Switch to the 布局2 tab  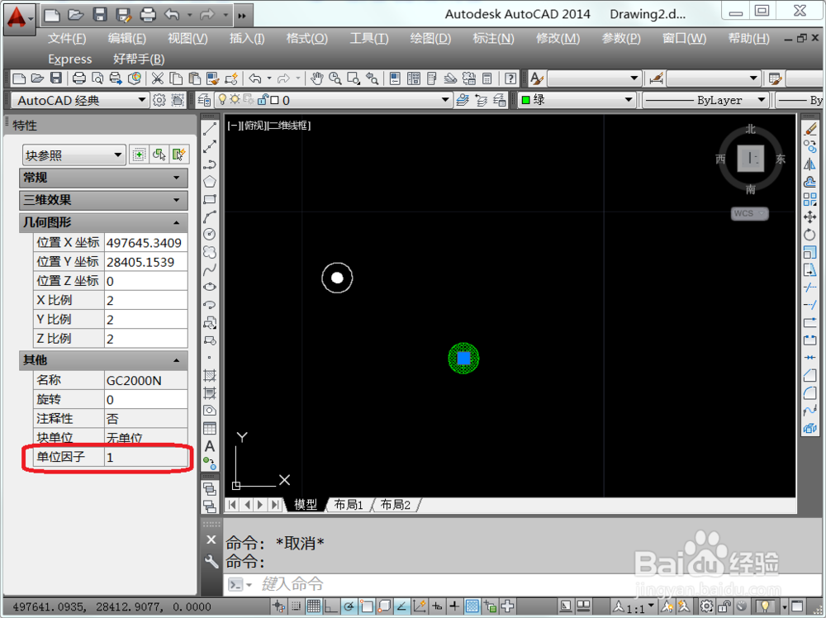coord(395,505)
